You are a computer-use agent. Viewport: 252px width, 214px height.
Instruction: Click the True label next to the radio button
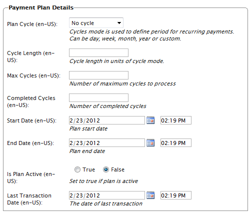(x=89, y=169)
